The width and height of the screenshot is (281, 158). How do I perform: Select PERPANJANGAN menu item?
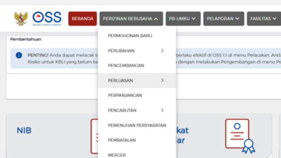(137, 95)
